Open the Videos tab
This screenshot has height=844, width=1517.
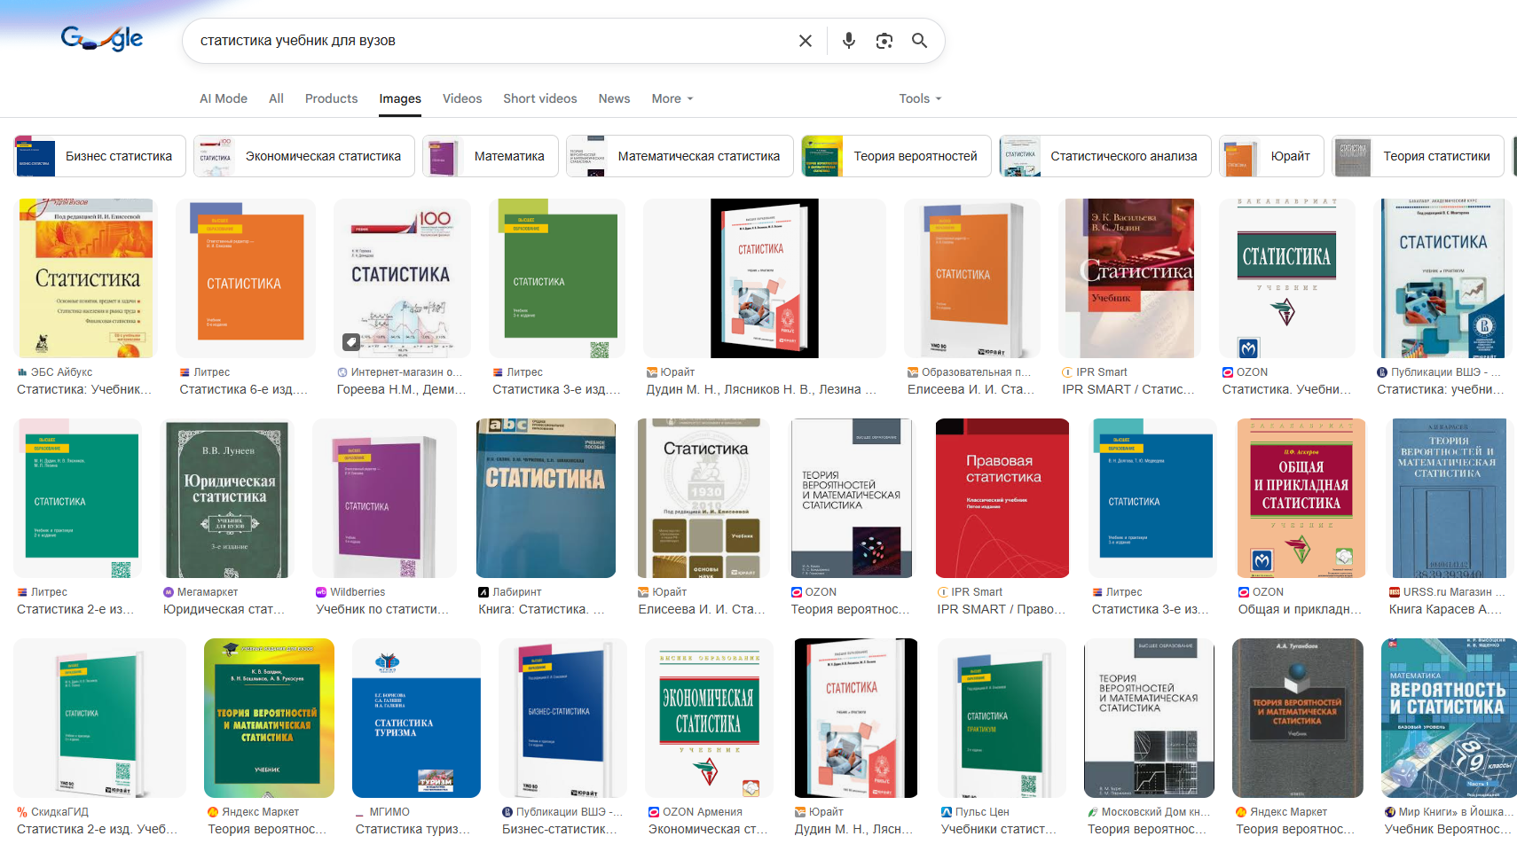pyautogui.click(x=462, y=98)
